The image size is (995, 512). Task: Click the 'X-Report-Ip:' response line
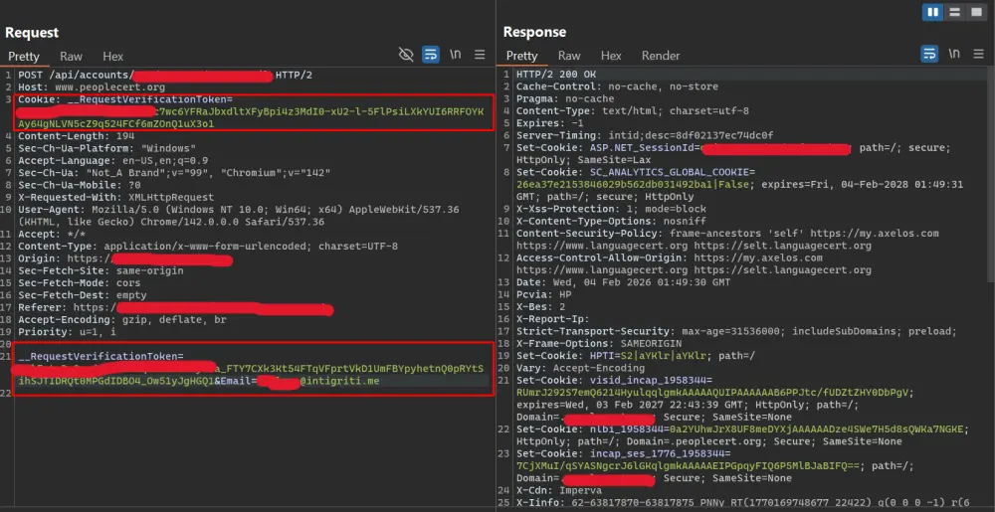pyautogui.click(x=552, y=319)
